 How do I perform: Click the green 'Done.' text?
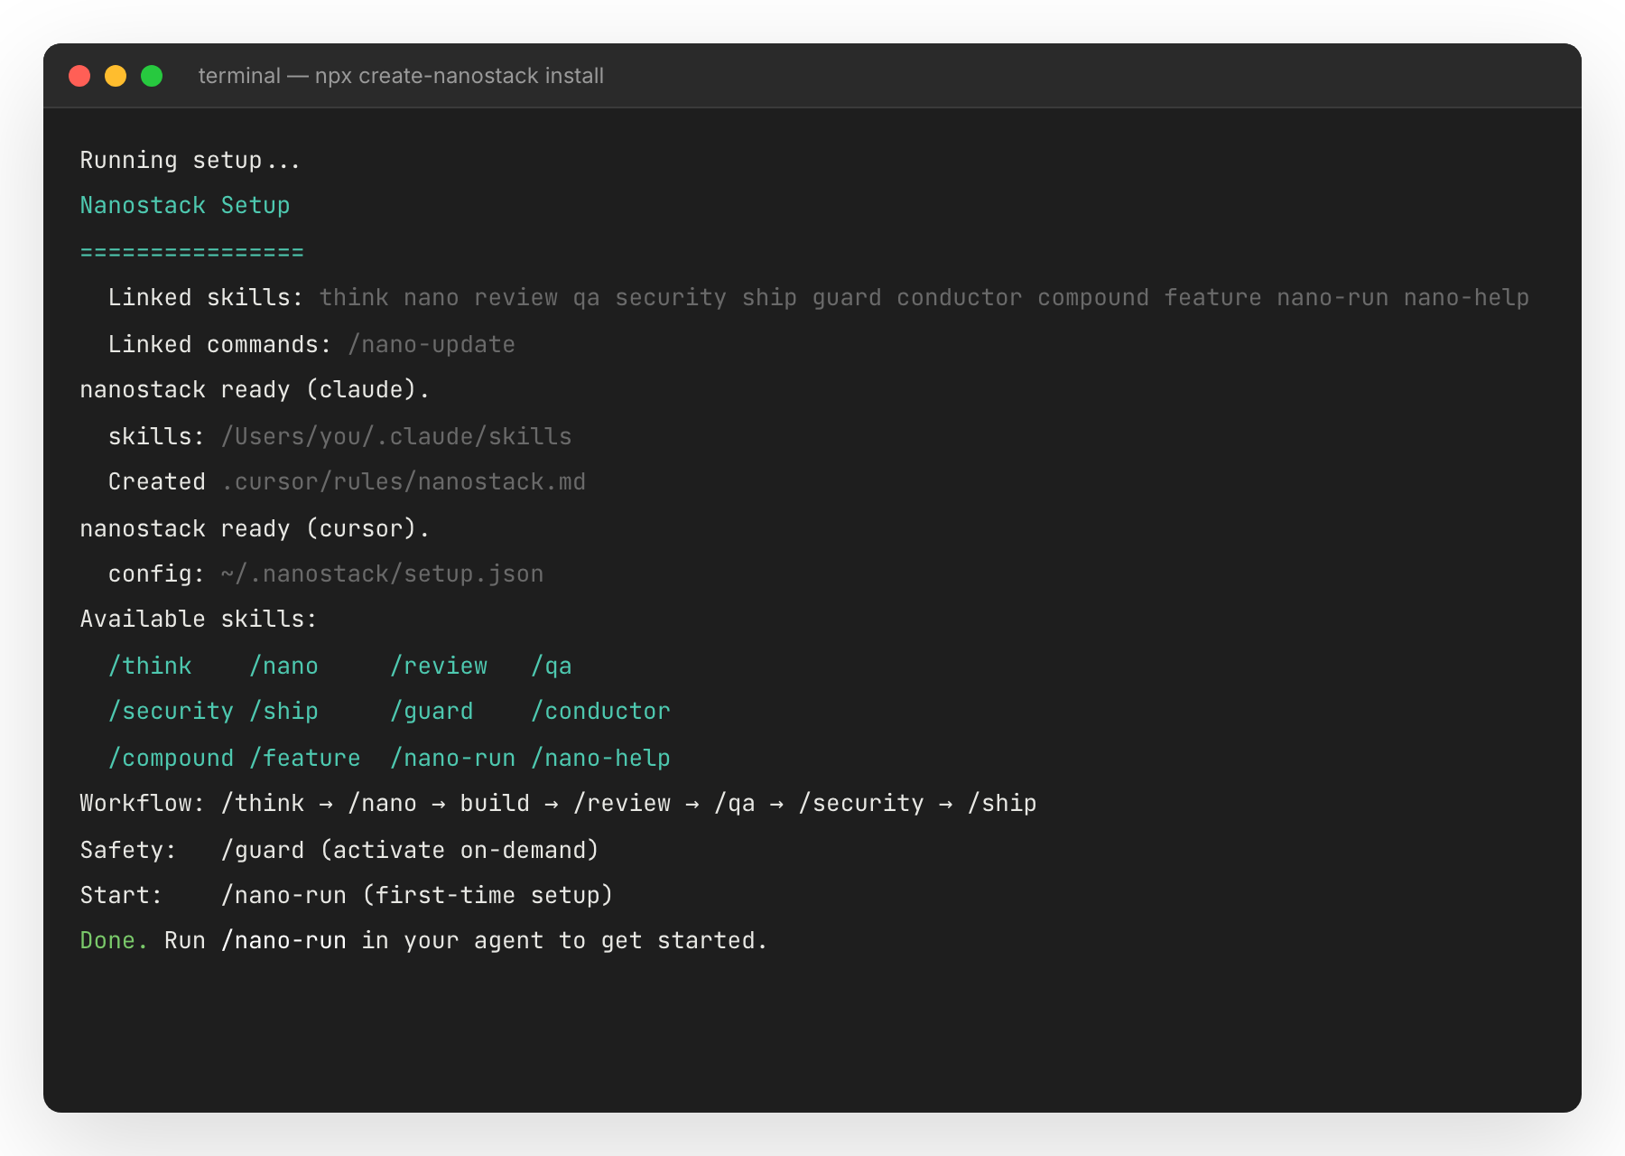point(114,941)
